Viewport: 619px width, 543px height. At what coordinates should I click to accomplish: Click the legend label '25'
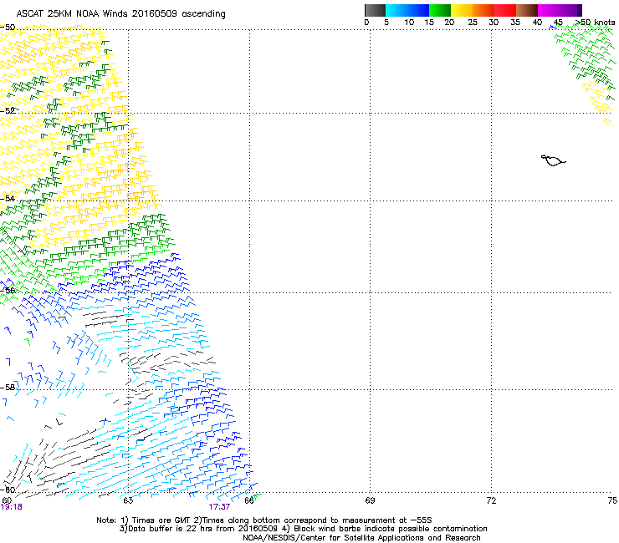[473, 23]
